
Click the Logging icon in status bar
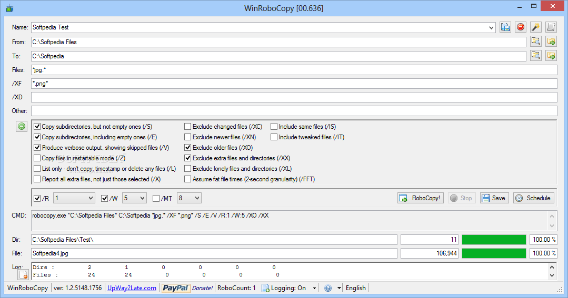pyautogui.click(x=265, y=288)
